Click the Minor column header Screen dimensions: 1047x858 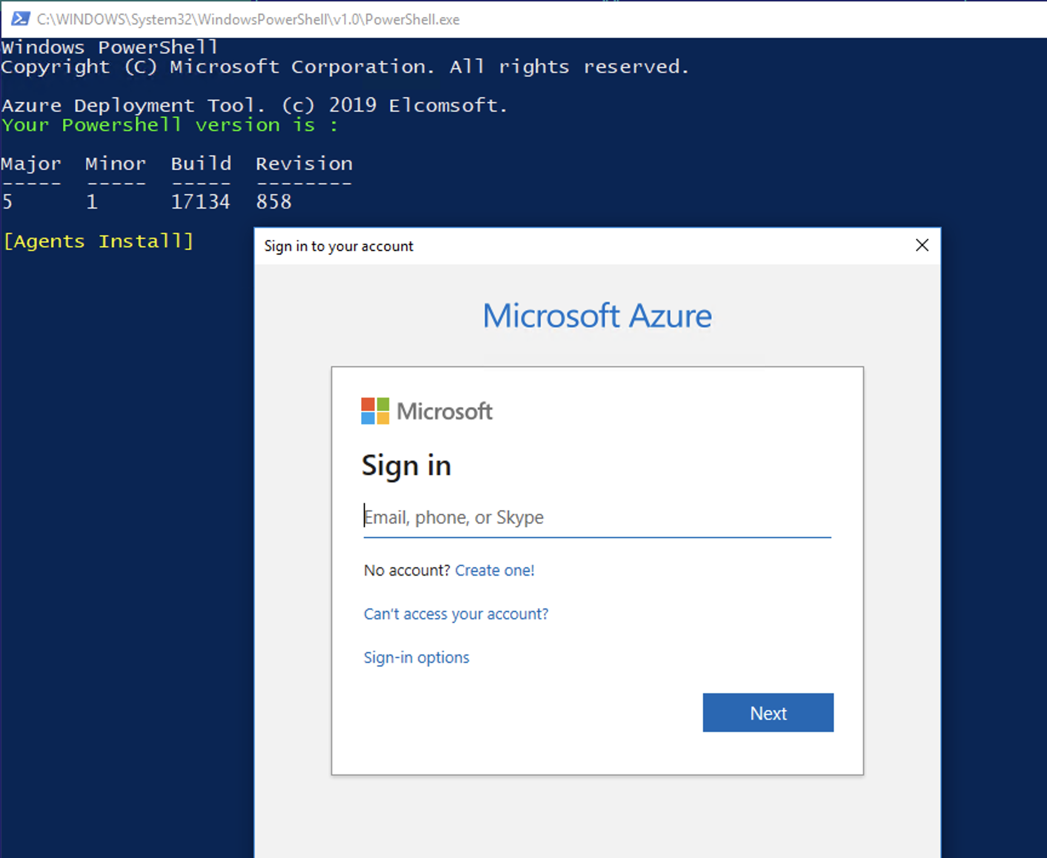(116, 164)
